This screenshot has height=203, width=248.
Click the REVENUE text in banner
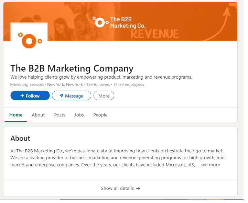tap(154, 34)
